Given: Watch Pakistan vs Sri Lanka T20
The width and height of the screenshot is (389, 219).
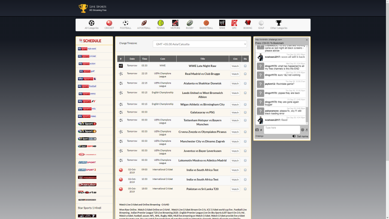Looking at the screenshot, I should tap(235, 189).
